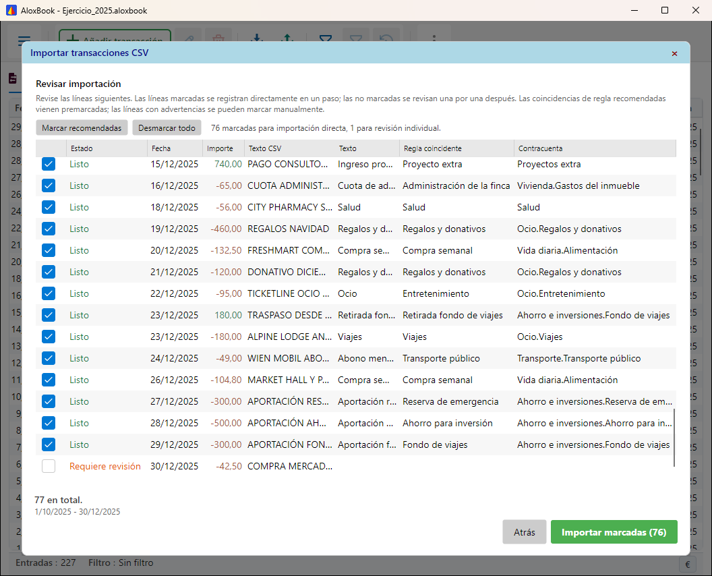Click Importar marcadas (76) button

click(x=614, y=532)
